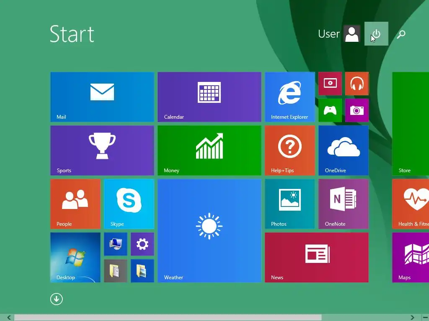429x321 pixels.
Task: Show all apps with down arrow
Action: [57, 299]
